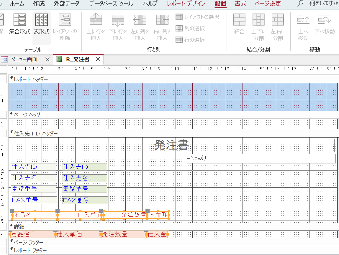Select the ページ フッター section bar
The height and width of the screenshot is (255, 339).
click(173, 242)
